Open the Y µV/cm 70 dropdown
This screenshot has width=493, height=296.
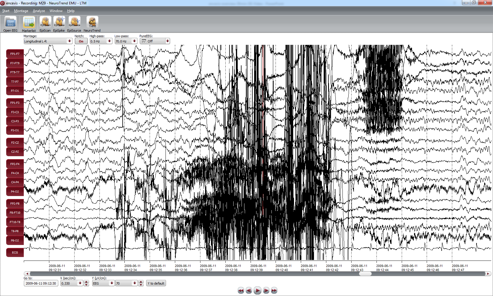tap(126, 283)
